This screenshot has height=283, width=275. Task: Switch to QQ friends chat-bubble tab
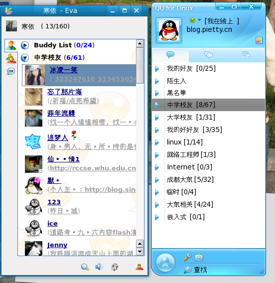pyautogui.click(x=170, y=55)
